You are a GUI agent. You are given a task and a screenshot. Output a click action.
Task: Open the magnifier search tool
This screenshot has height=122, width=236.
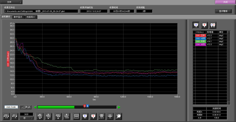pyautogui.click(x=119, y=116)
